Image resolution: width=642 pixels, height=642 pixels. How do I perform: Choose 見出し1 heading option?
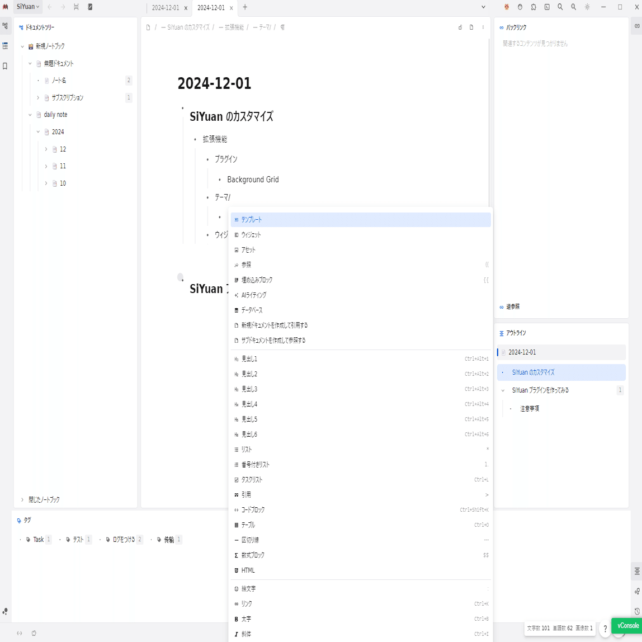361,359
